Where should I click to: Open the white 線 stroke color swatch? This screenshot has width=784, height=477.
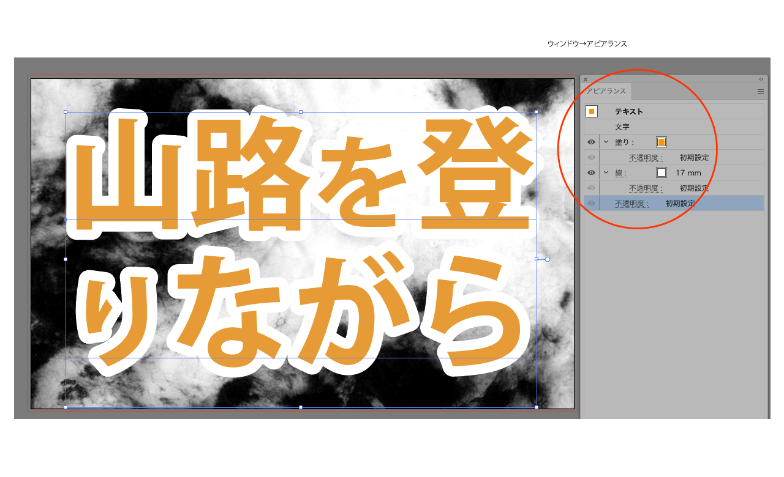coord(661,172)
